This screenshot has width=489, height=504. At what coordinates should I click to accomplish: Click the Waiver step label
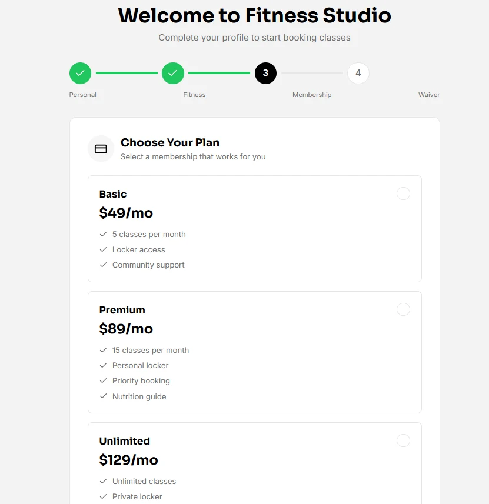pos(429,95)
